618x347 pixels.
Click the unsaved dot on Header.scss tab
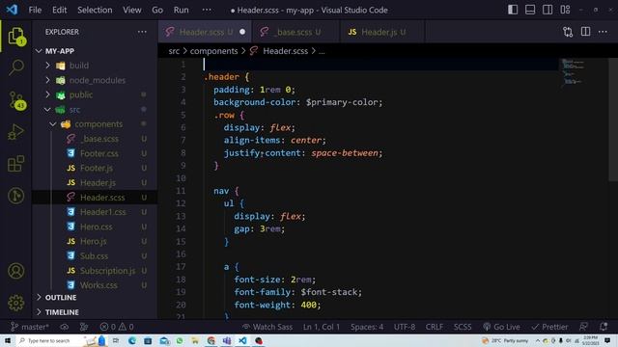click(x=242, y=32)
